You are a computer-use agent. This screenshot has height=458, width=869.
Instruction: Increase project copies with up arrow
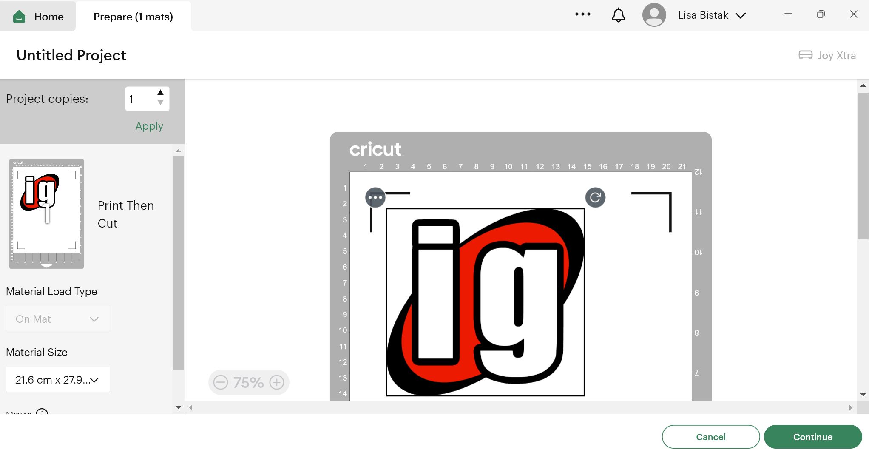click(x=160, y=93)
